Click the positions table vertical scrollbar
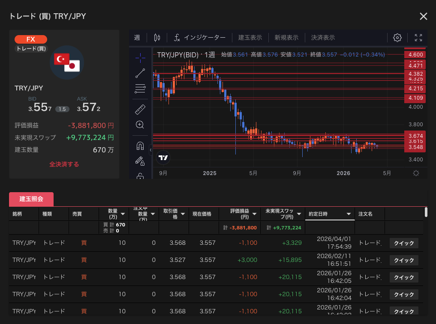Viewport: 436px width, 324px height. 426,213
